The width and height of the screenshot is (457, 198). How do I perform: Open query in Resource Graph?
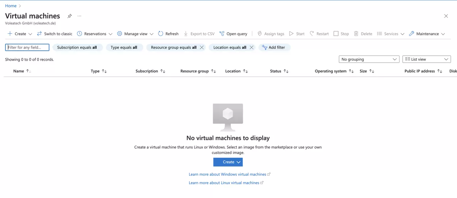pos(233,34)
